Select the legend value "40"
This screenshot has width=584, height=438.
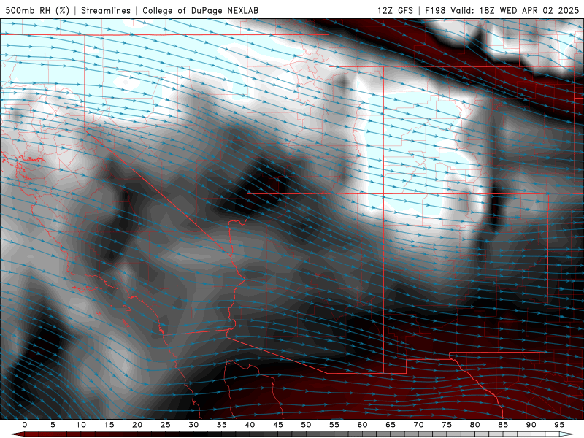250,425
